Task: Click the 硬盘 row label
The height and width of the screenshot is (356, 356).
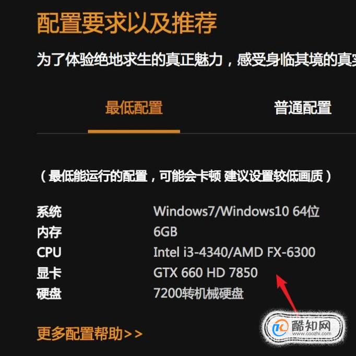Action: [49, 293]
